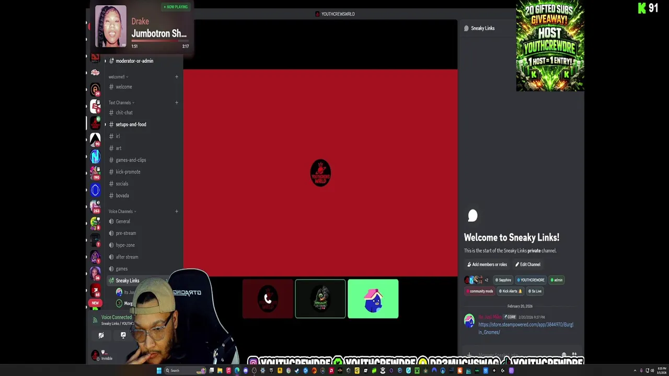Open server icon with 253 badge
Image resolution: width=669 pixels, height=376 pixels.
95,207
